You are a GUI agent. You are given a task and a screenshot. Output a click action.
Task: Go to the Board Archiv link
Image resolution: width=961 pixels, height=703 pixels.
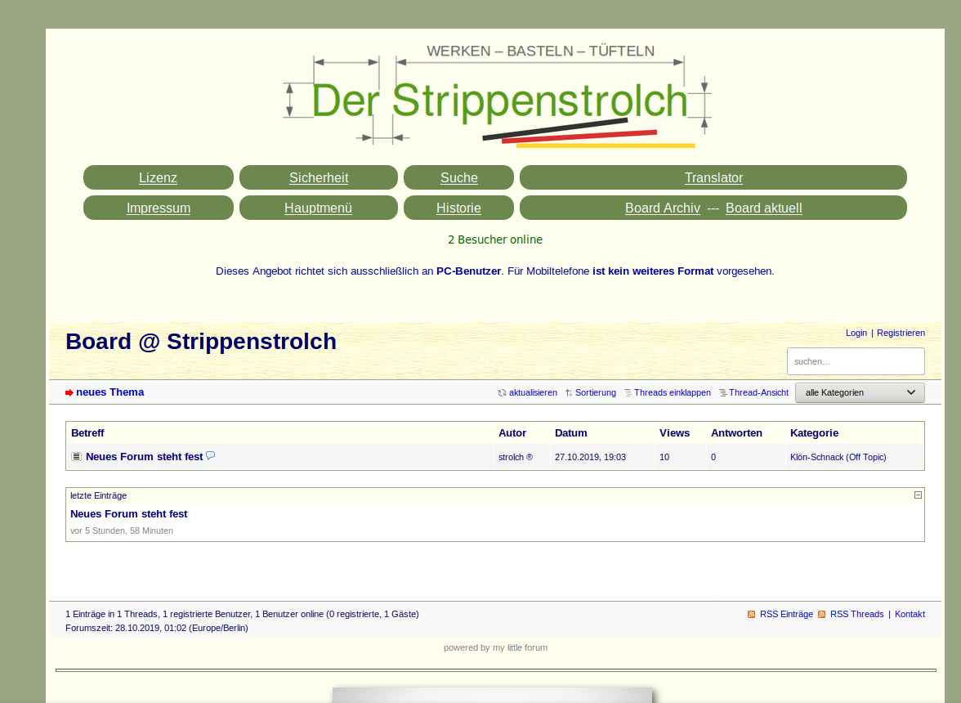[662, 208]
